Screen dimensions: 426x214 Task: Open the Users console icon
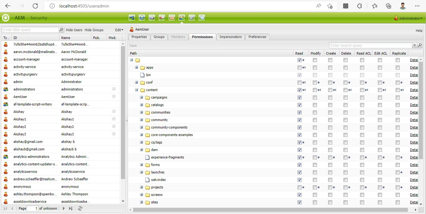coord(182,18)
